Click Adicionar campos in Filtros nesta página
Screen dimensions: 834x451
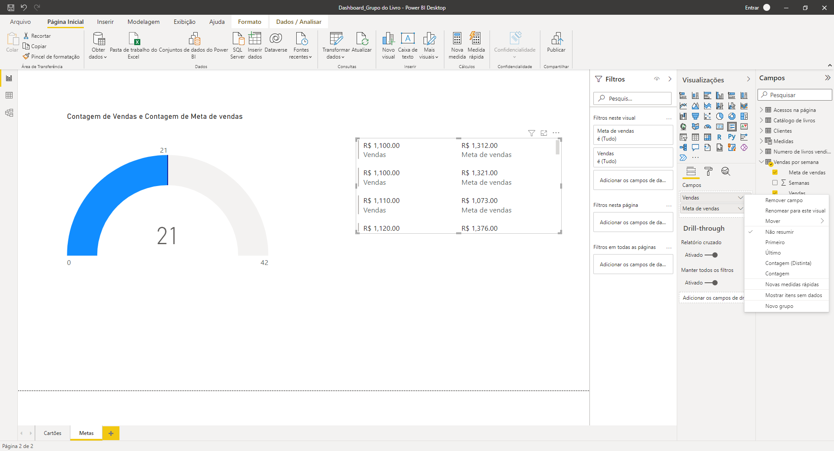[x=633, y=222]
